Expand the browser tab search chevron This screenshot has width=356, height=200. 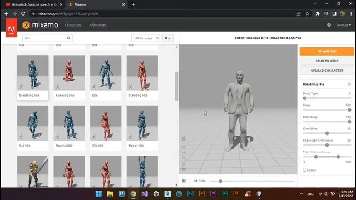click(x=315, y=4)
